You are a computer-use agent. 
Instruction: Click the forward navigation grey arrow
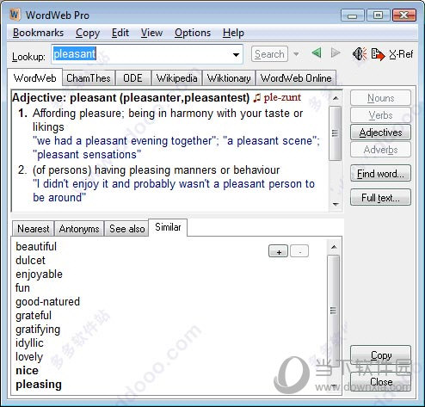[336, 53]
